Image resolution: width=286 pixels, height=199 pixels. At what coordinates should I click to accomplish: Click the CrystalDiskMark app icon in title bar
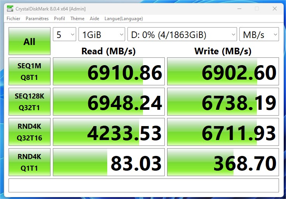click(x=10, y=9)
